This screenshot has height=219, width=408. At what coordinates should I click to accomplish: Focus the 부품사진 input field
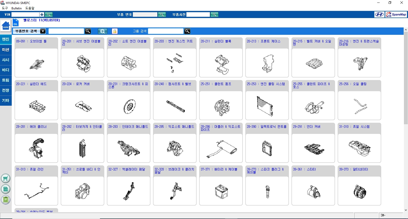[x=198, y=14]
